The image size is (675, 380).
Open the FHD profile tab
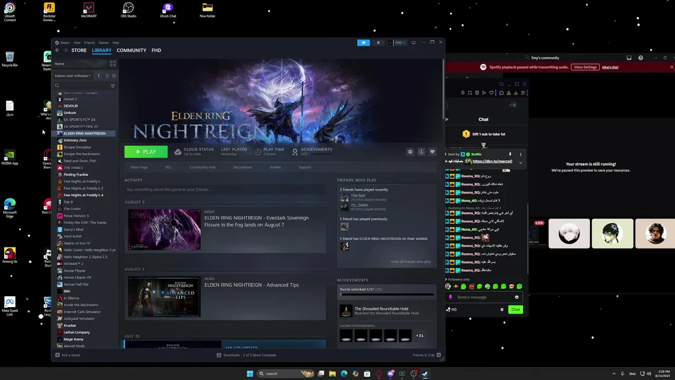[x=156, y=50]
